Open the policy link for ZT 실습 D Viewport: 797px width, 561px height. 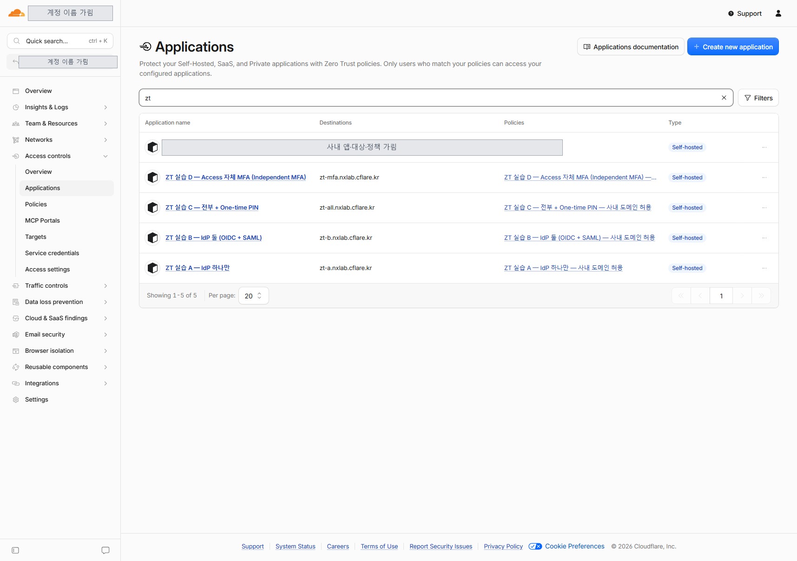pyautogui.click(x=580, y=178)
